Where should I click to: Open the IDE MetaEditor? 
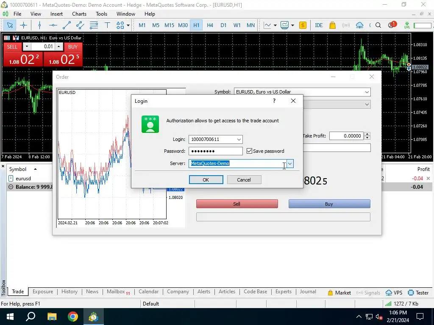point(319,25)
